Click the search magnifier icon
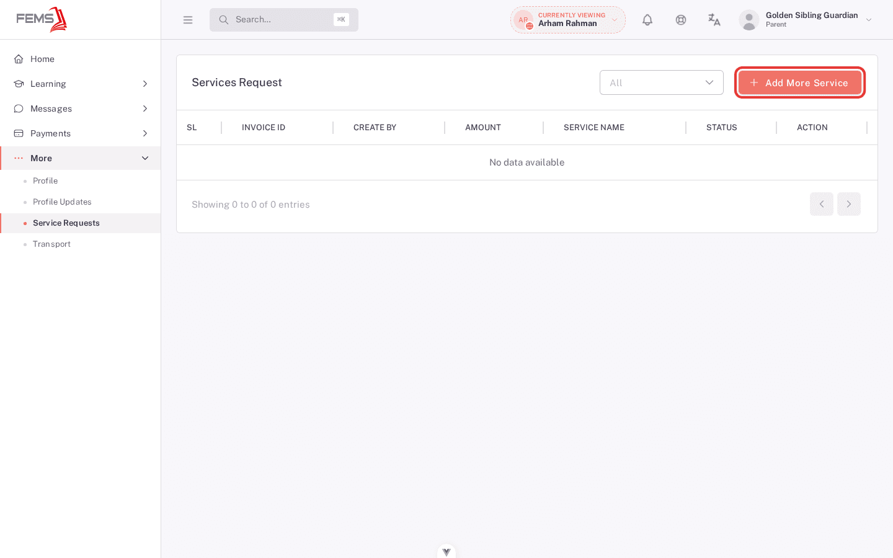The image size is (893, 558). (224, 20)
